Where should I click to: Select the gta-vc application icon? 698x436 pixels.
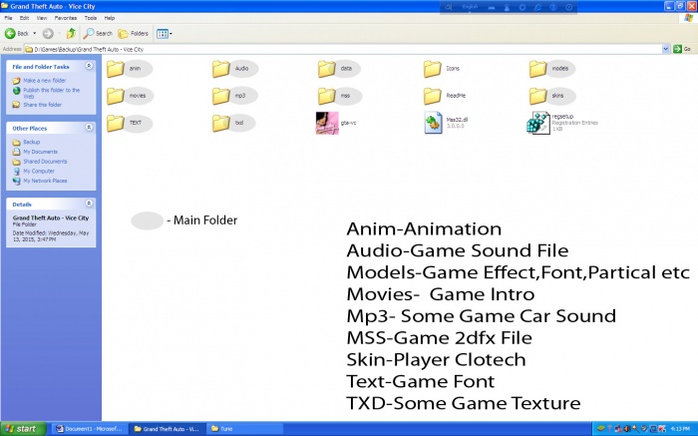(x=326, y=123)
